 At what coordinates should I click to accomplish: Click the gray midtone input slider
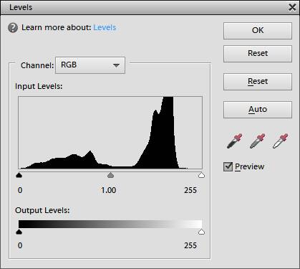[x=110, y=175]
